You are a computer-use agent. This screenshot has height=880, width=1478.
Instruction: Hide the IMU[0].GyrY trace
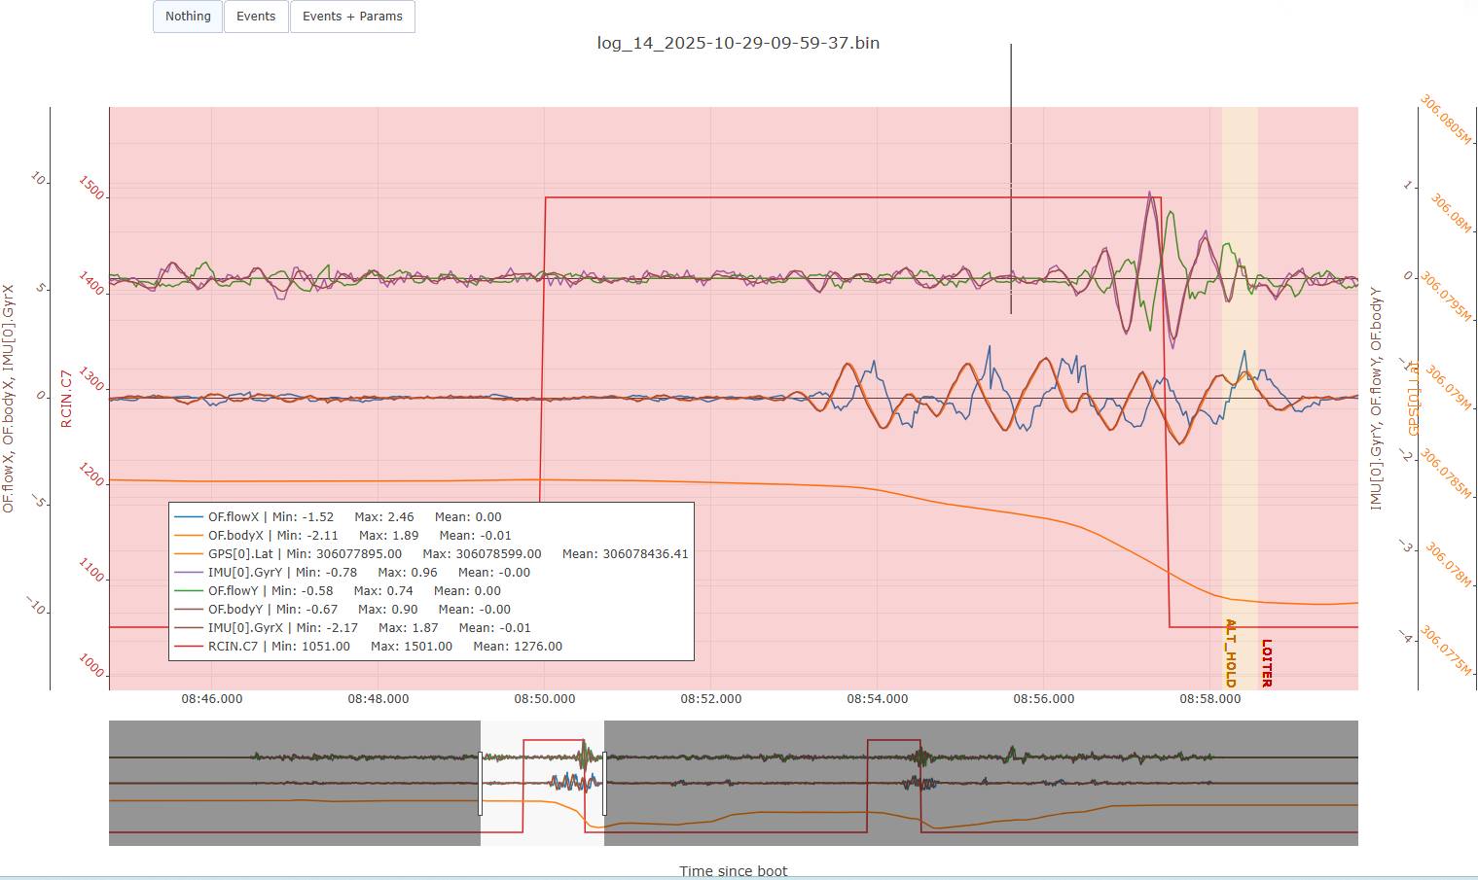tap(244, 573)
